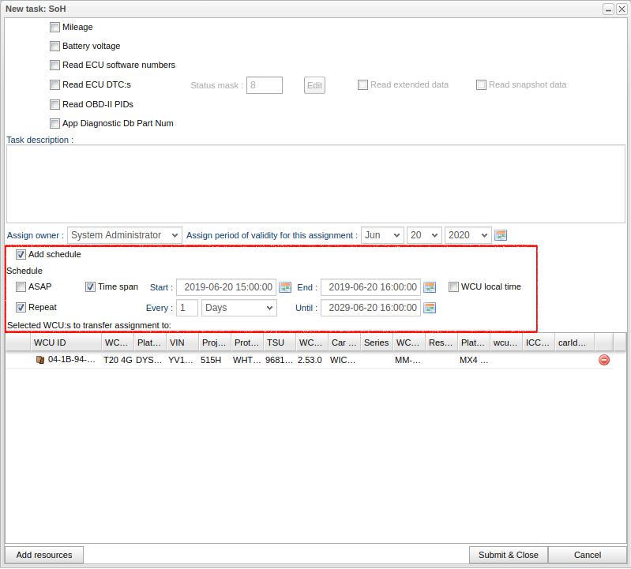Click the WCU device icon in table row
This screenshot has width=631, height=569.
click(x=40, y=360)
